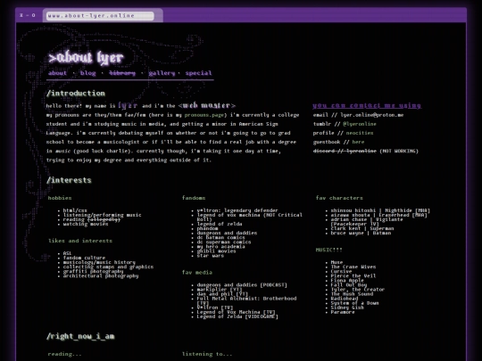Click the 'fav media' subheading
This screenshot has width=482, height=361.
point(197,272)
